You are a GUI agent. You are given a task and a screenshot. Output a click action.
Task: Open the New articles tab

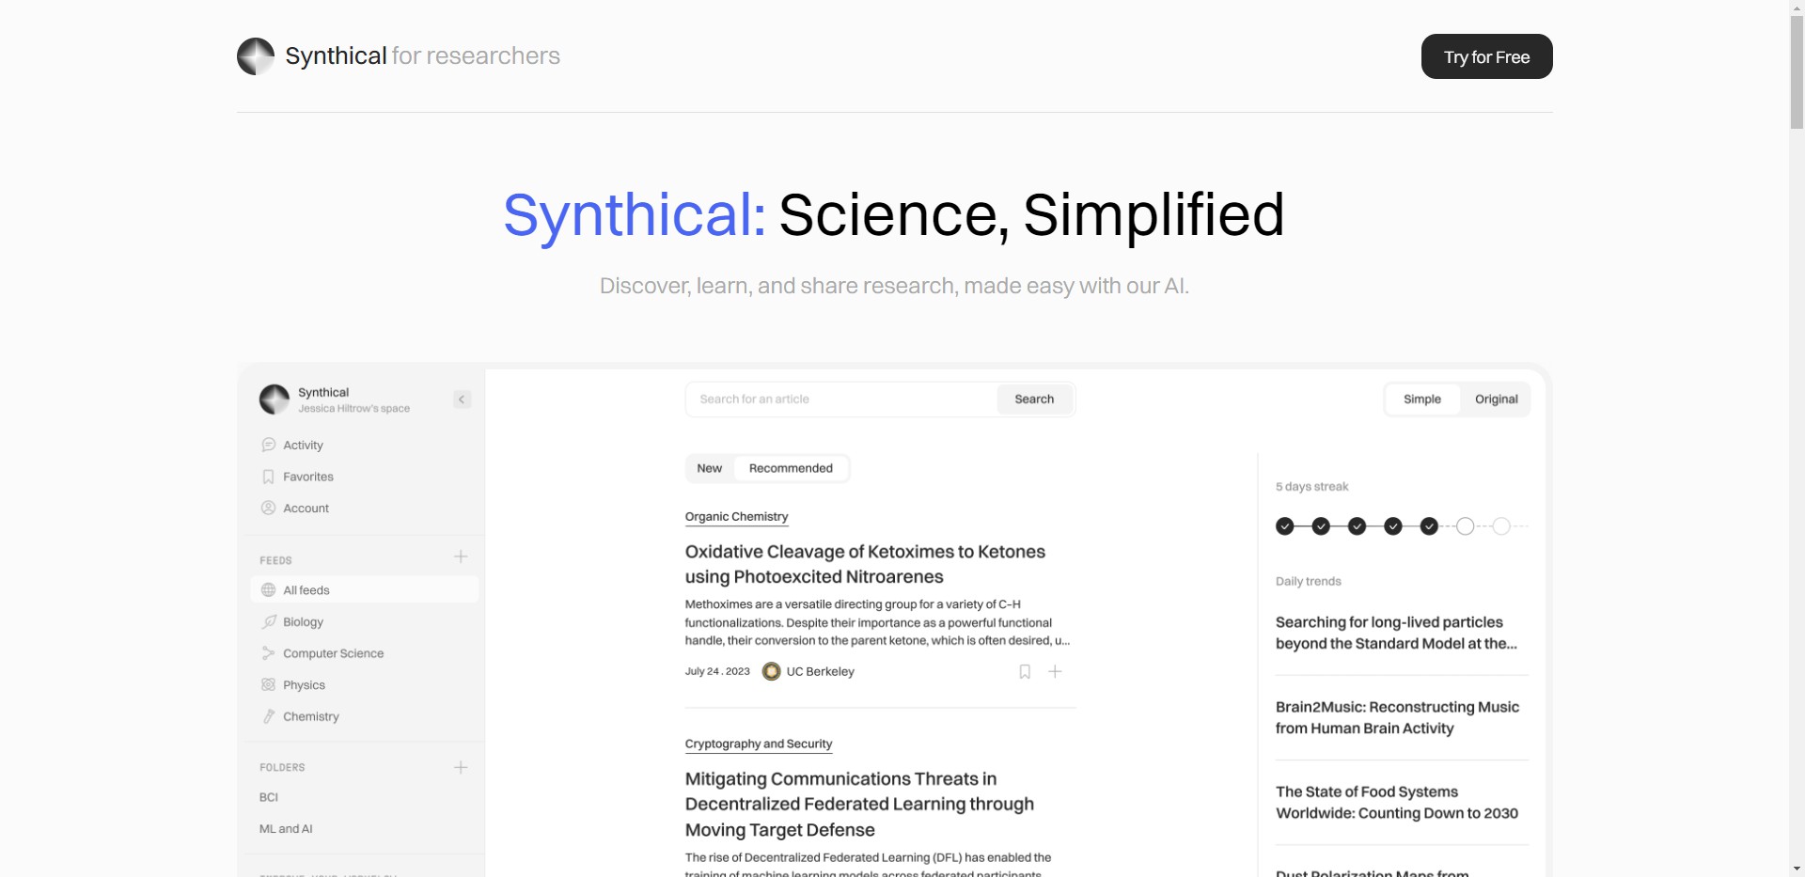pos(710,467)
